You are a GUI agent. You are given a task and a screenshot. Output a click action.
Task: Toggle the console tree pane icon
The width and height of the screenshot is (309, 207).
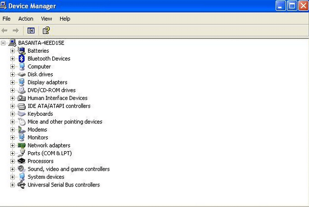[31, 31]
